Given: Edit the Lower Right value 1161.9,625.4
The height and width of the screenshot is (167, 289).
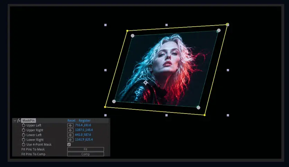Looking at the screenshot, I should click(84, 140).
